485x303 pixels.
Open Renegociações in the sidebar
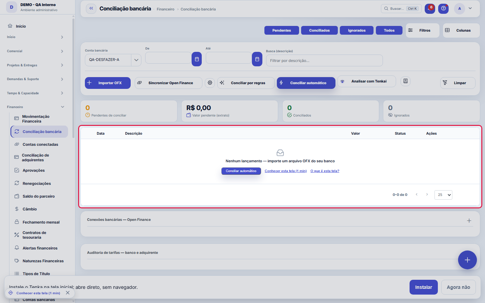[x=39, y=183]
